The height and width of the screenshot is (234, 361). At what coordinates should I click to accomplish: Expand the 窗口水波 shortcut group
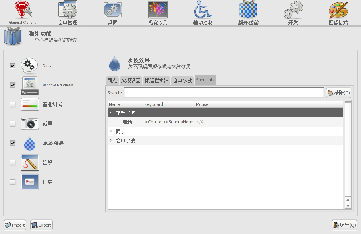(111, 140)
